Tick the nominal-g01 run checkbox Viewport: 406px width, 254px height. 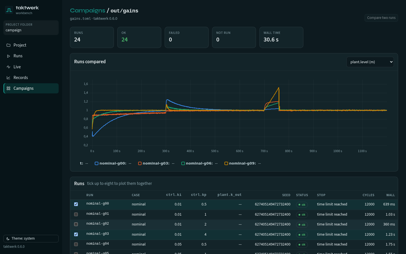pyautogui.click(x=76, y=214)
